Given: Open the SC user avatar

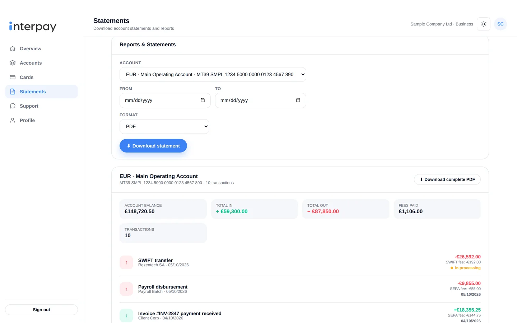Looking at the screenshot, I should (x=500, y=24).
